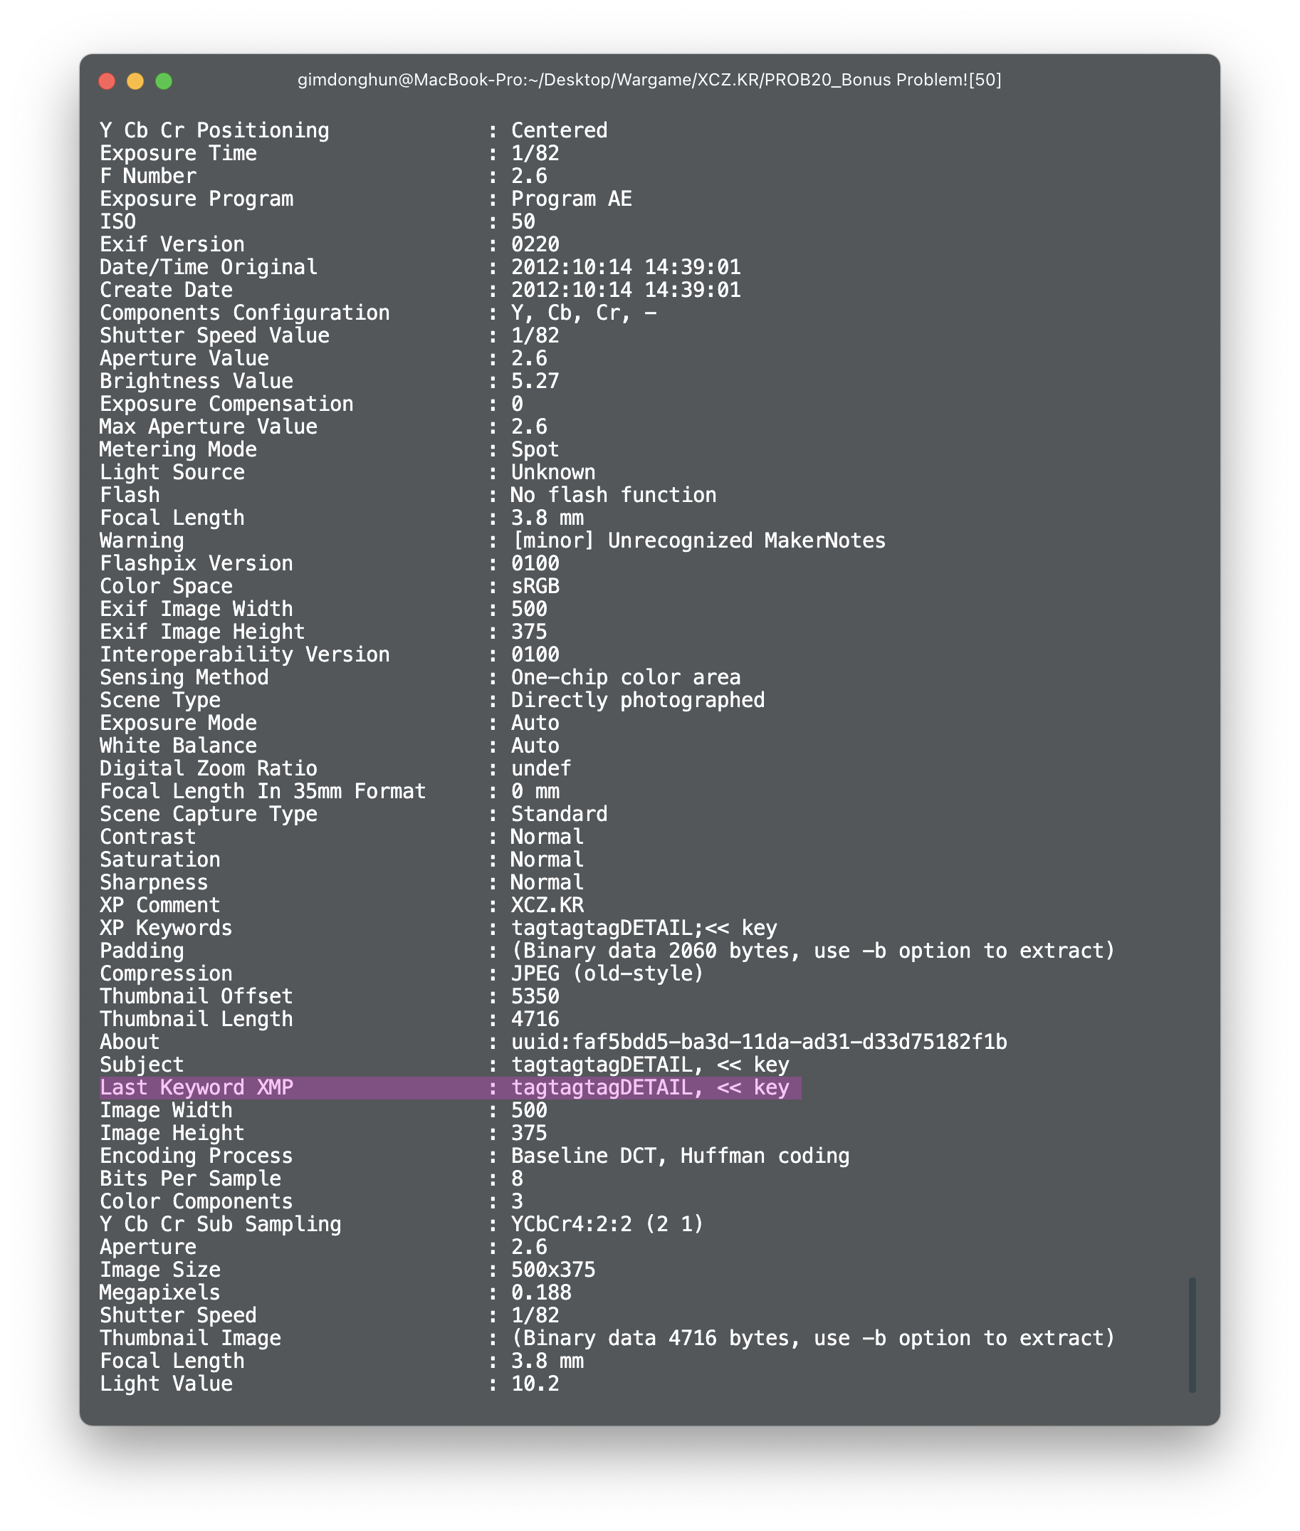Click the 'Shutter Speed Value' label
This screenshot has height=1531, width=1300.
(x=214, y=336)
